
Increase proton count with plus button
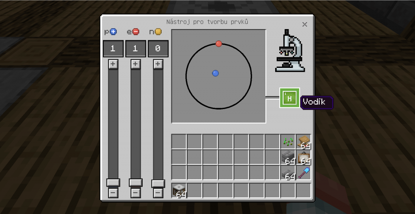pos(113,64)
